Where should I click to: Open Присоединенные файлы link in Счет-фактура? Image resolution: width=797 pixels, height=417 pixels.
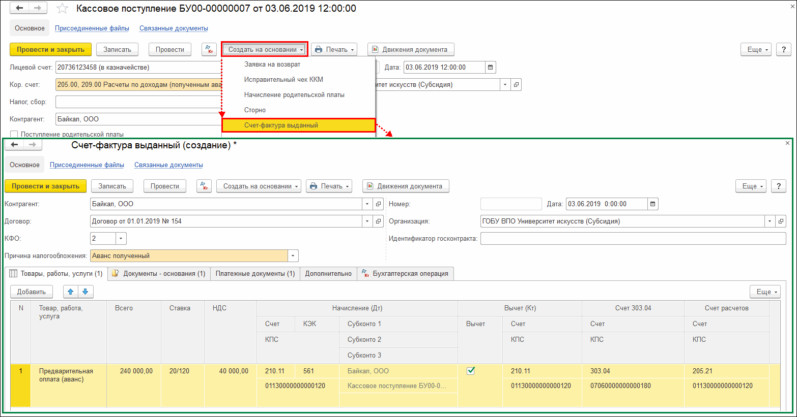[87, 165]
